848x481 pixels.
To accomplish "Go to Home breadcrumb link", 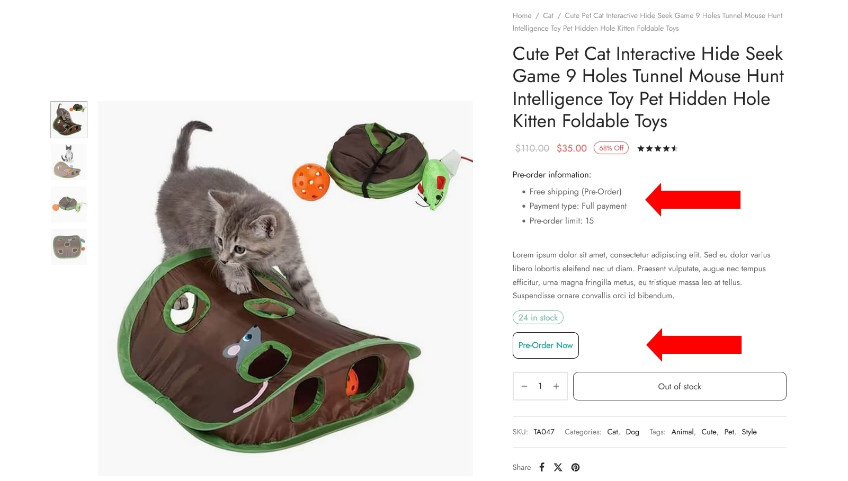I will pyautogui.click(x=522, y=15).
